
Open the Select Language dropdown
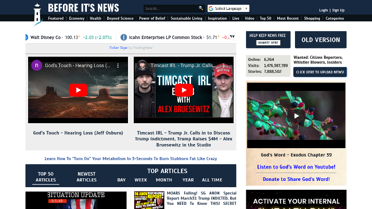point(228,8)
